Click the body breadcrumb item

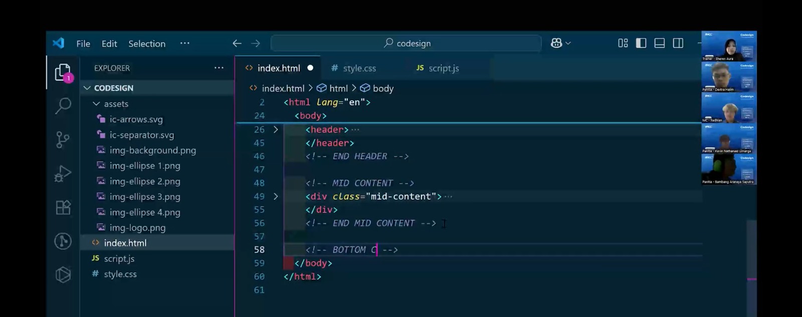click(x=383, y=89)
